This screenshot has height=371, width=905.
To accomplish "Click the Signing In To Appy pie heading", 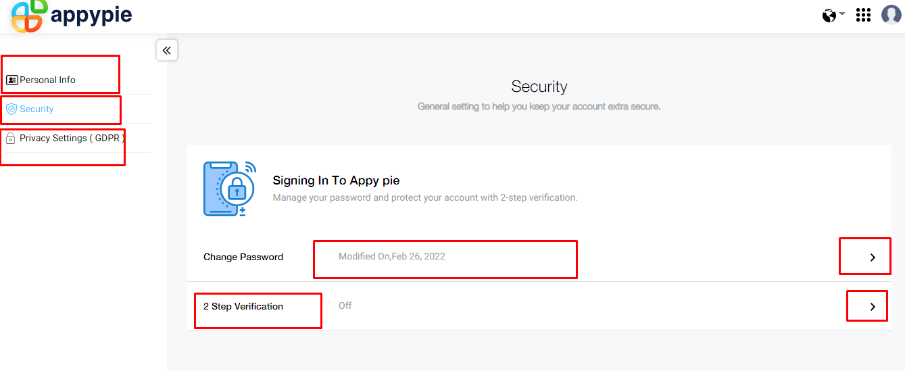I will pos(336,180).
